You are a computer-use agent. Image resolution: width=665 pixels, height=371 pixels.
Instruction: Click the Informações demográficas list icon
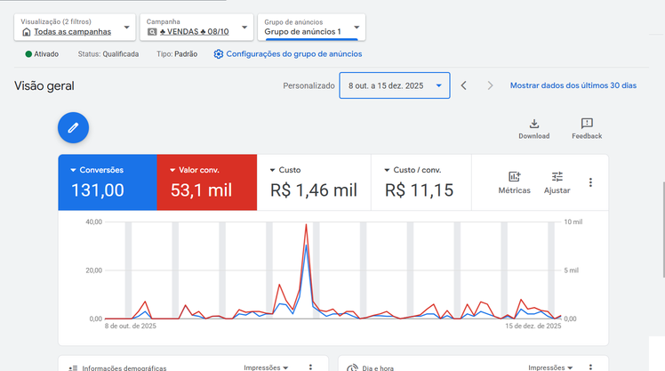[x=73, y=368]
